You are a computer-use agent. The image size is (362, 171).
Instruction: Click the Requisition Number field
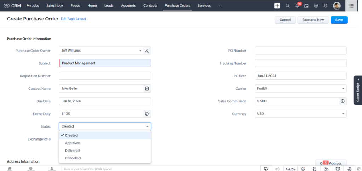[x=105, y=76]
